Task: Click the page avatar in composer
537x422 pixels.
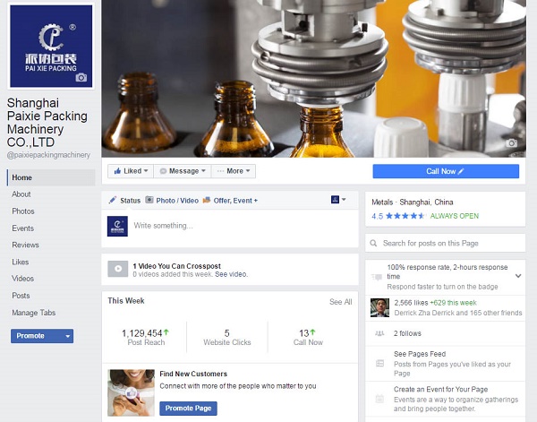Action: point(117,226)
